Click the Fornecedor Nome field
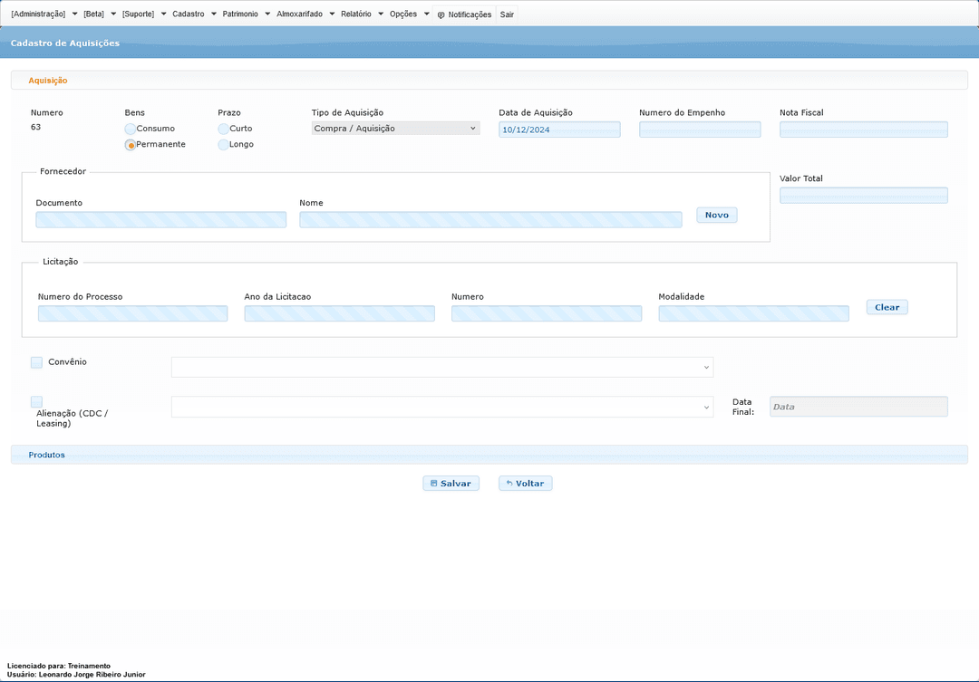This screenshot has width=979, height=682. coord(490,220)
